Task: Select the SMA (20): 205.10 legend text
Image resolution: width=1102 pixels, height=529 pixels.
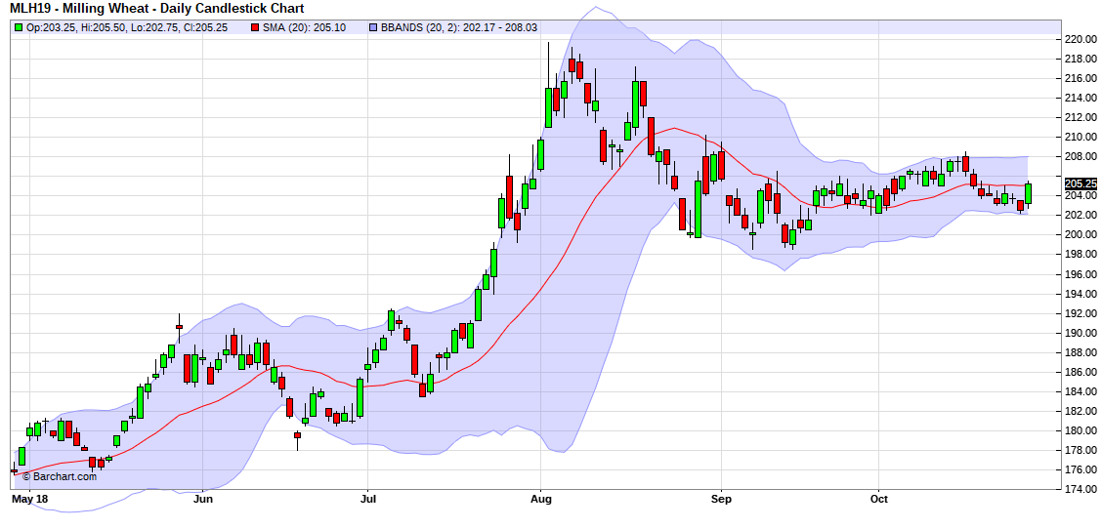Action: click(304, 28)
